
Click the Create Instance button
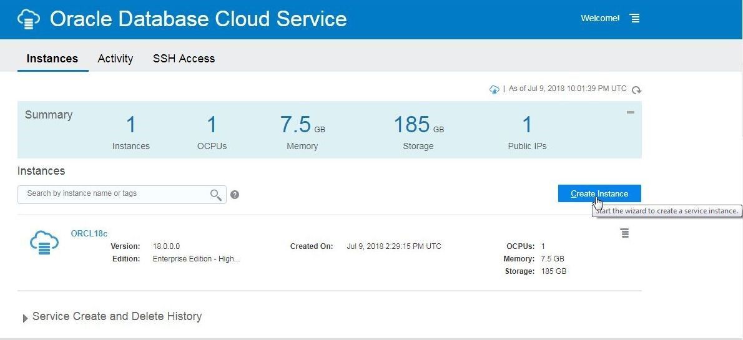[x=599, y=193]
